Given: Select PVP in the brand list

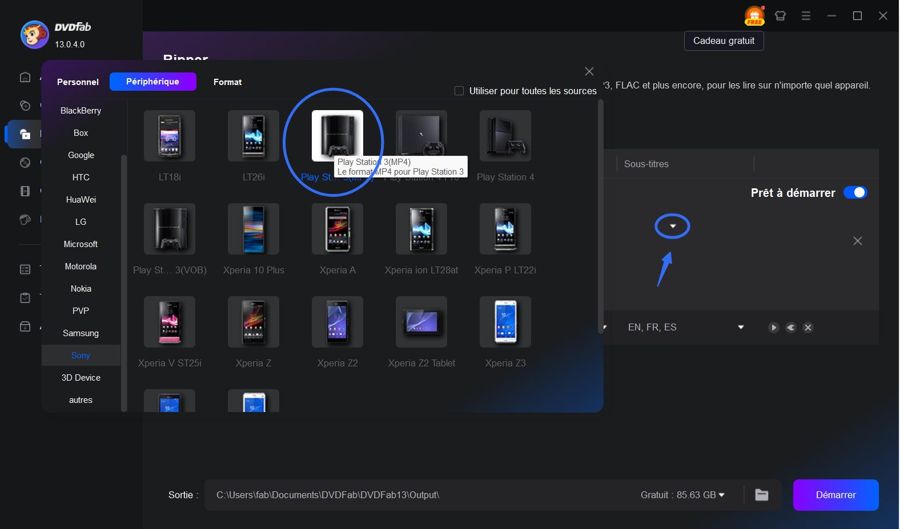Looking at the screenshot, I should (81, 311).
